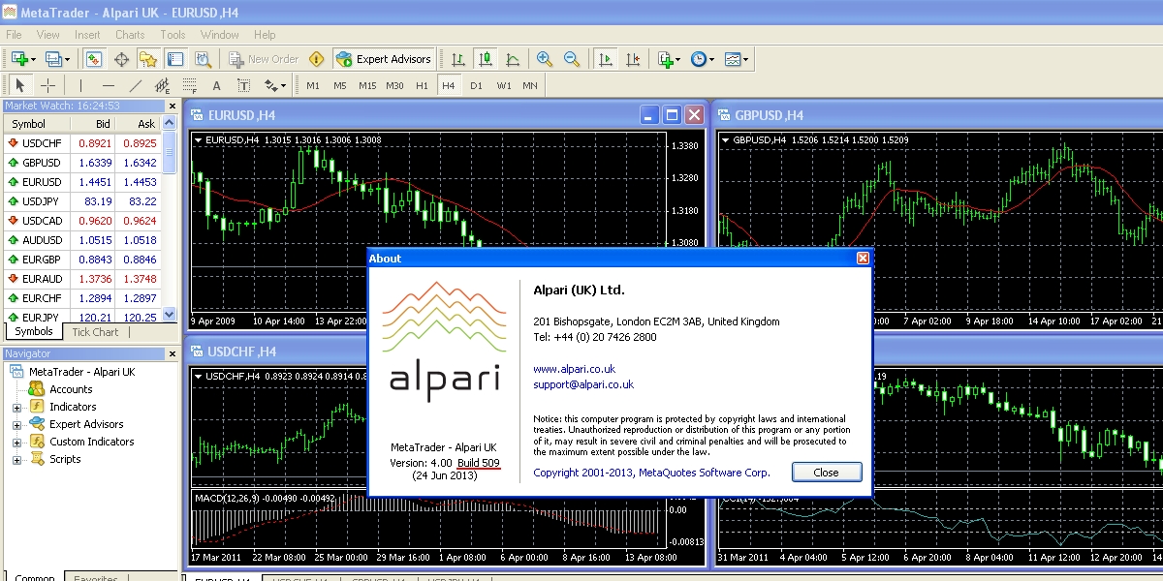This screenshot has width=1163, height=581.
Task: Select the Text Label tool
Action: (x=243, y=85)
